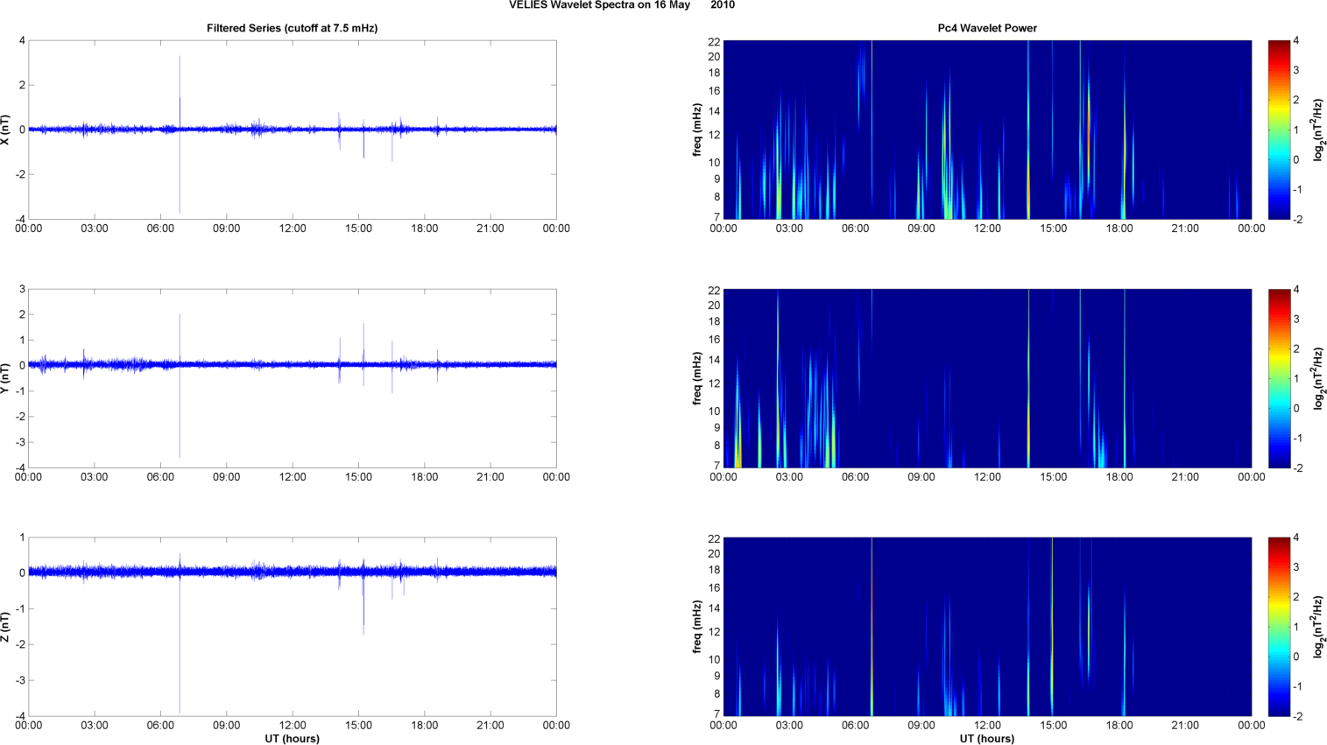
Task: Click the log2(nT²/Hz) label of top colorbar
Action: (1317, 130)
